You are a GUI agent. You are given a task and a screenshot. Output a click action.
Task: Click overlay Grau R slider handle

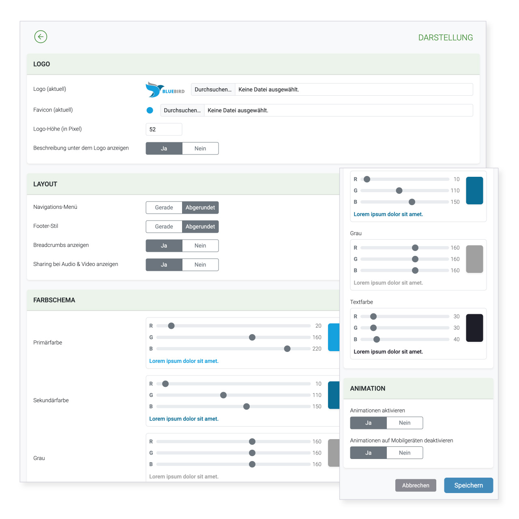(x=415, y=248)
